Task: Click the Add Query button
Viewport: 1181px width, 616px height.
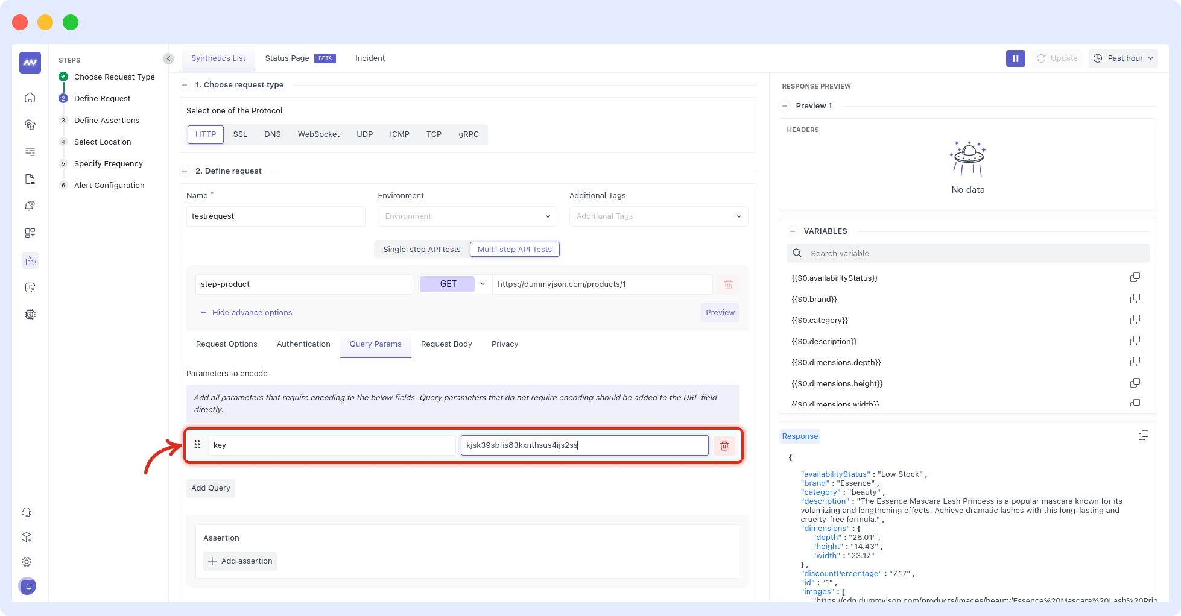Action: click(x=211, y=488)
